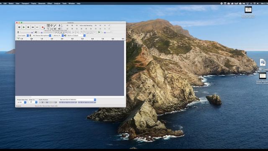Open the Select menu

click(x=11, y=3)
